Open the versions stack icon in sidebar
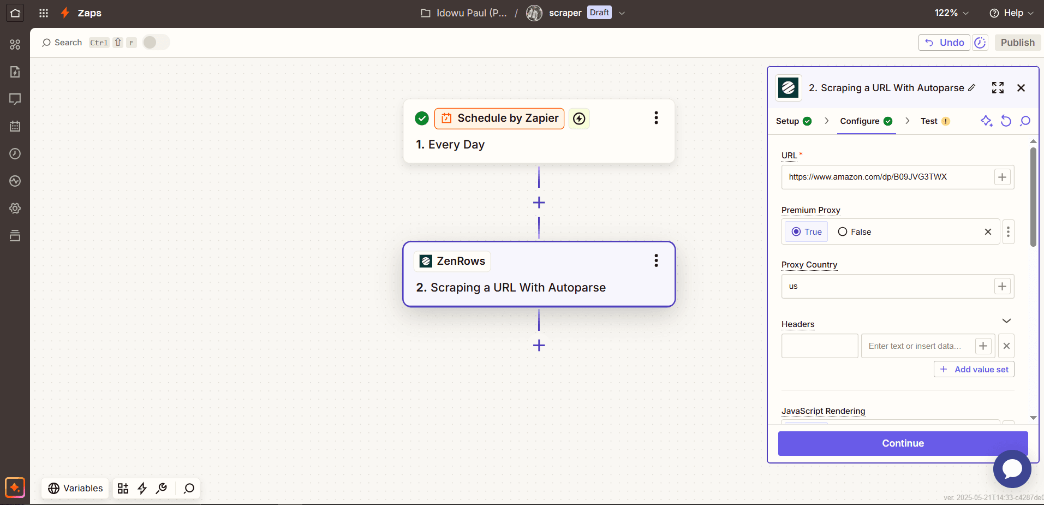 pos(15,235)
